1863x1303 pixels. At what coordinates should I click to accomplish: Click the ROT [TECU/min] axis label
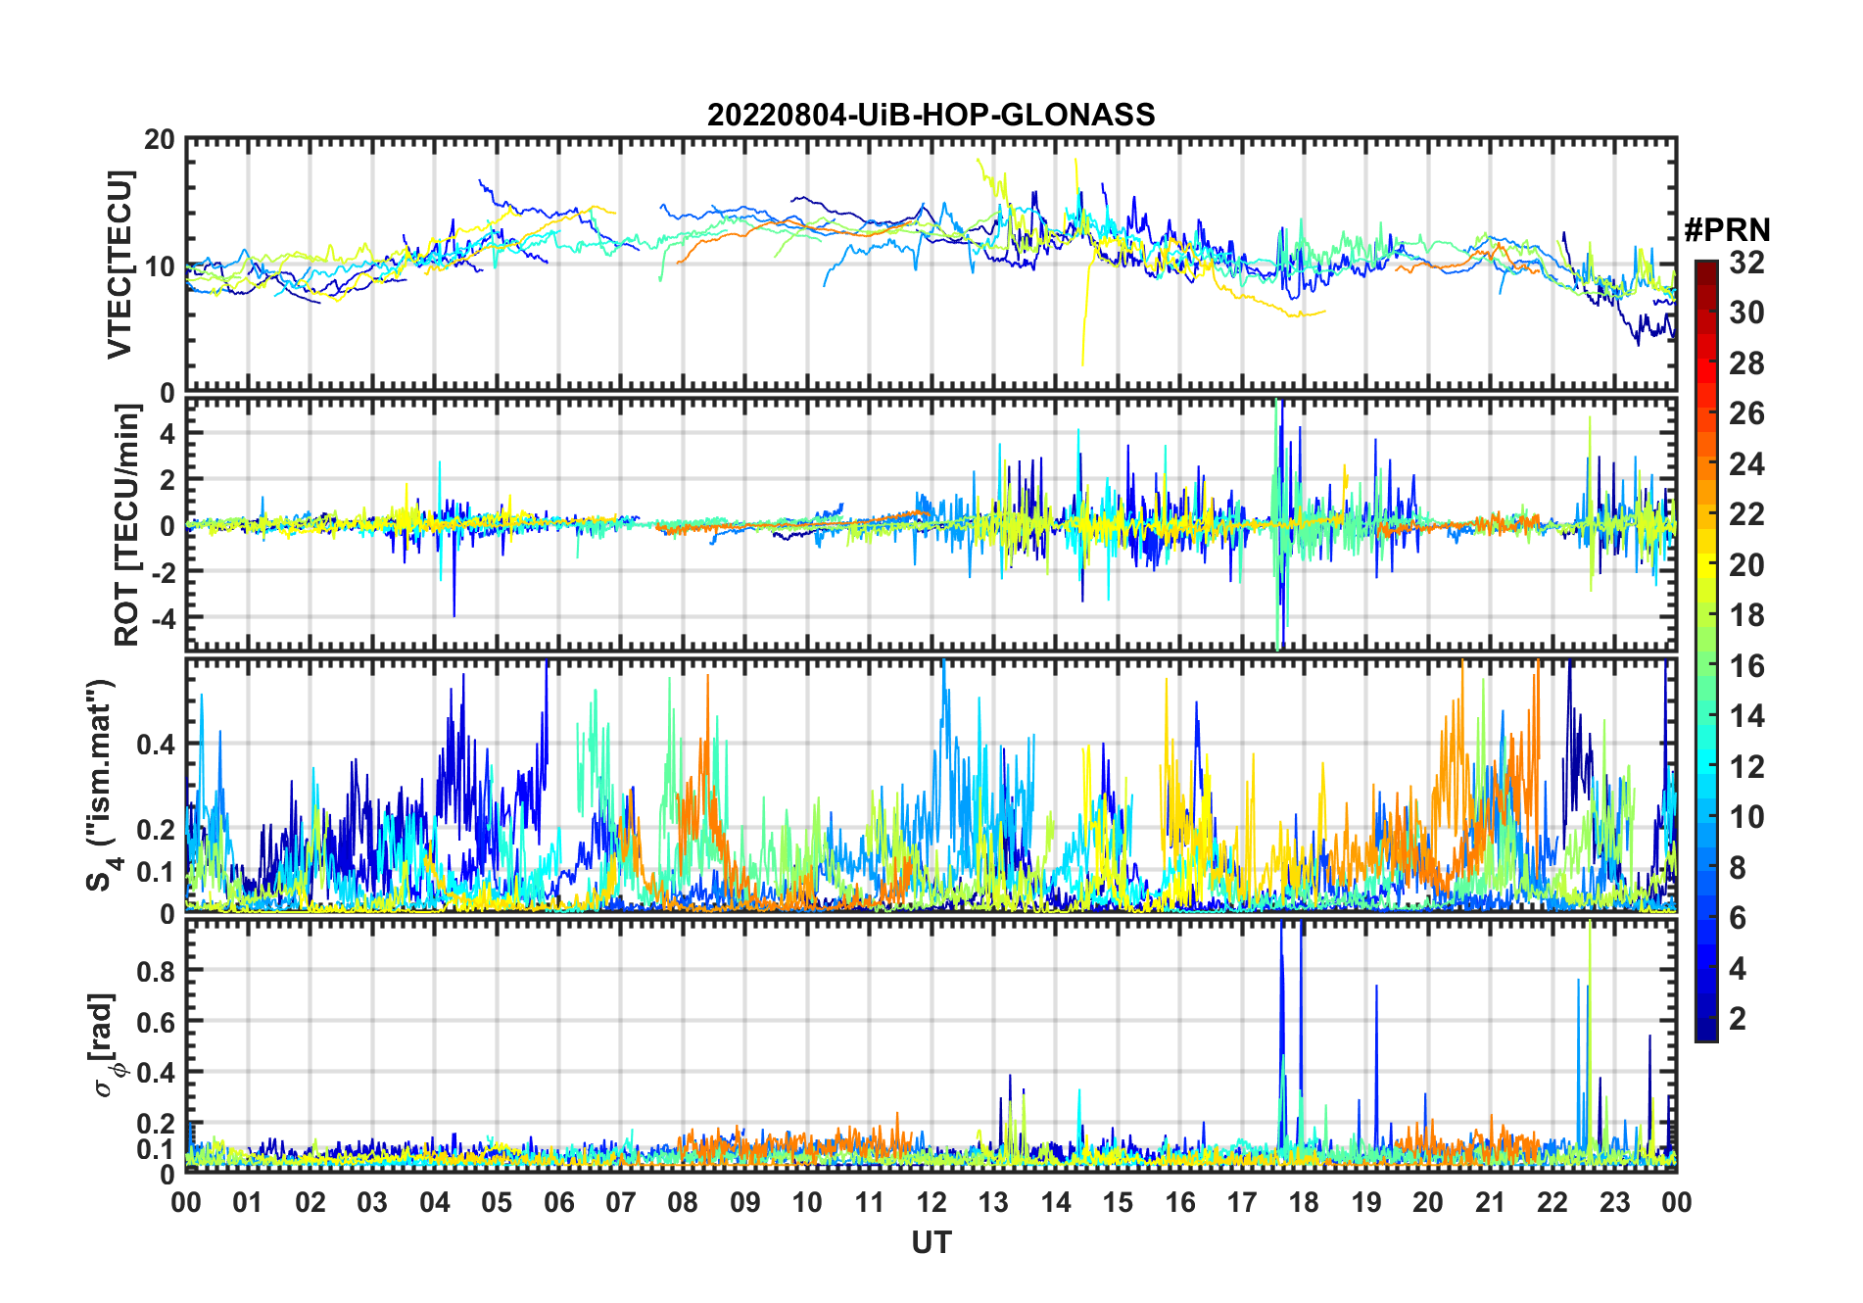pyautogui.click(x=127, y=525)
